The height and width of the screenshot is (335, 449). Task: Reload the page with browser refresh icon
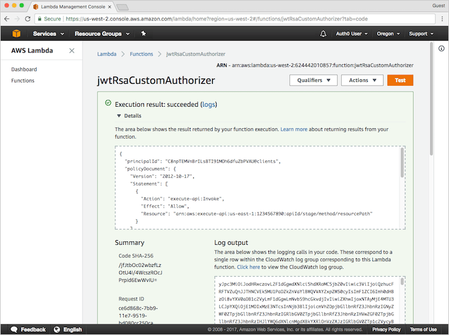(27, 19)
